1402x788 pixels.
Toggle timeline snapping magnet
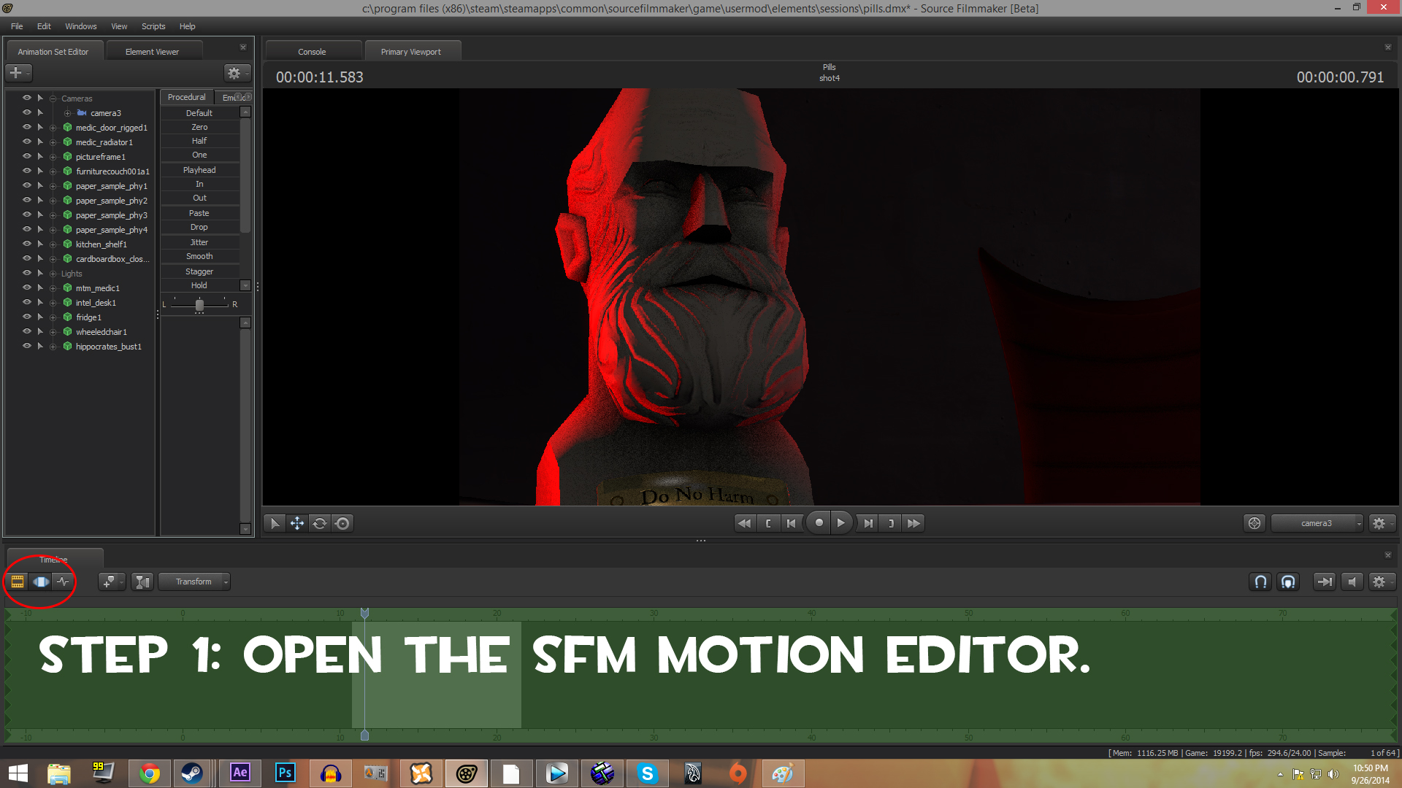click(x=1260, y=582)
